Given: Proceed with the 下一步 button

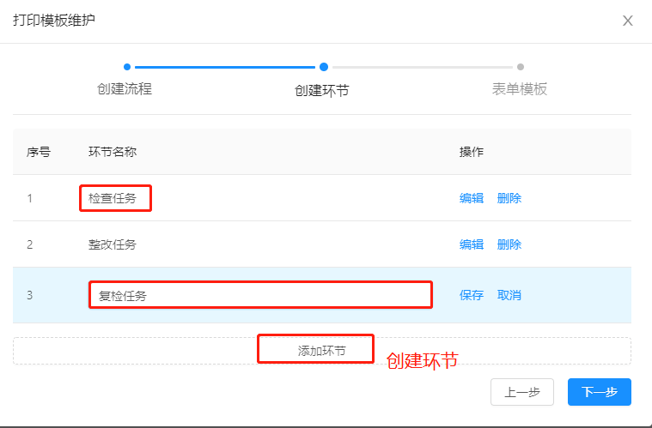Looking at the screenshot, I should 600,392.
